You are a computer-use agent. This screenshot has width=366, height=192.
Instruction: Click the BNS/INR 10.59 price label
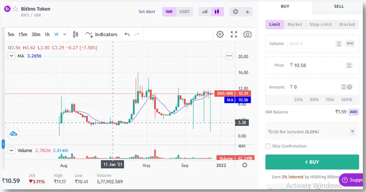click(x=233, y=94)
